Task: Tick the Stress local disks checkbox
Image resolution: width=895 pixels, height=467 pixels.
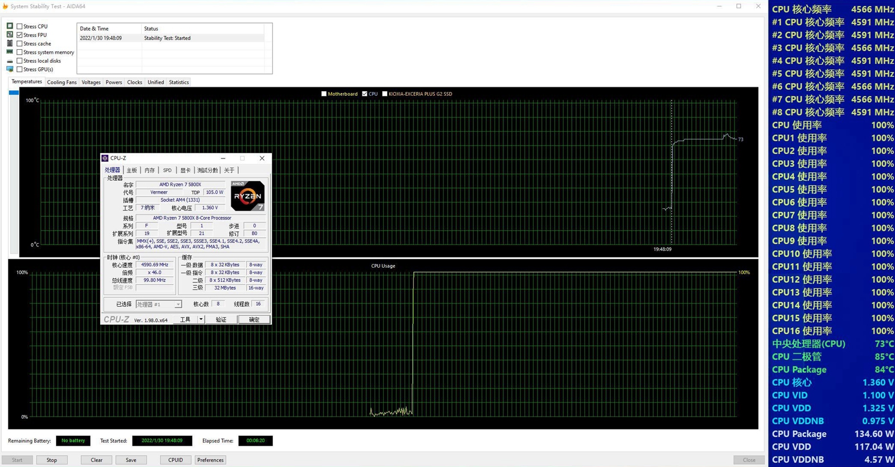Action: click(x=20, y=61)
